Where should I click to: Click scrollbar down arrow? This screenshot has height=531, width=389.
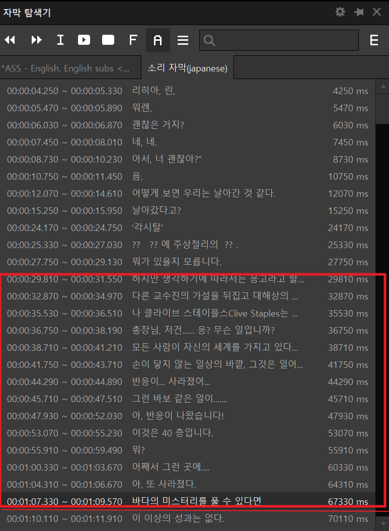pos(383,524)
